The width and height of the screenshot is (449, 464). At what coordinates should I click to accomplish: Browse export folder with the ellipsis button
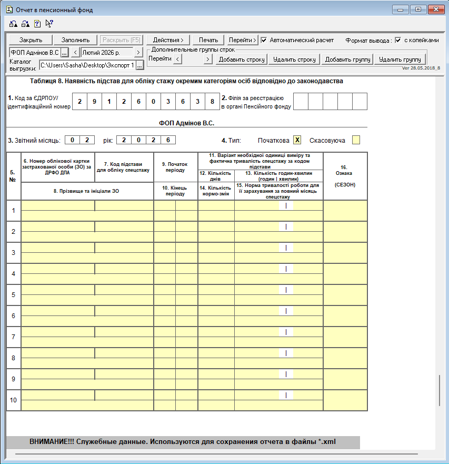(x=140, y=65)
